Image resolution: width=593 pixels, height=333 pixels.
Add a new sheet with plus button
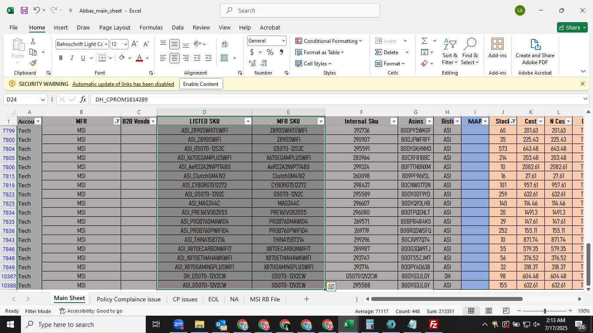[x=306, y=299]
